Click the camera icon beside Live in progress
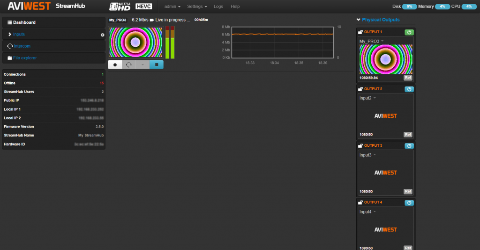 152,20
